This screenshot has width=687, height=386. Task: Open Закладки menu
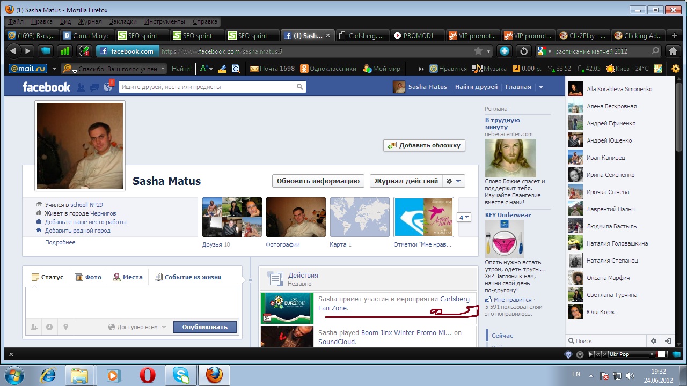click(x=123, y=21)
